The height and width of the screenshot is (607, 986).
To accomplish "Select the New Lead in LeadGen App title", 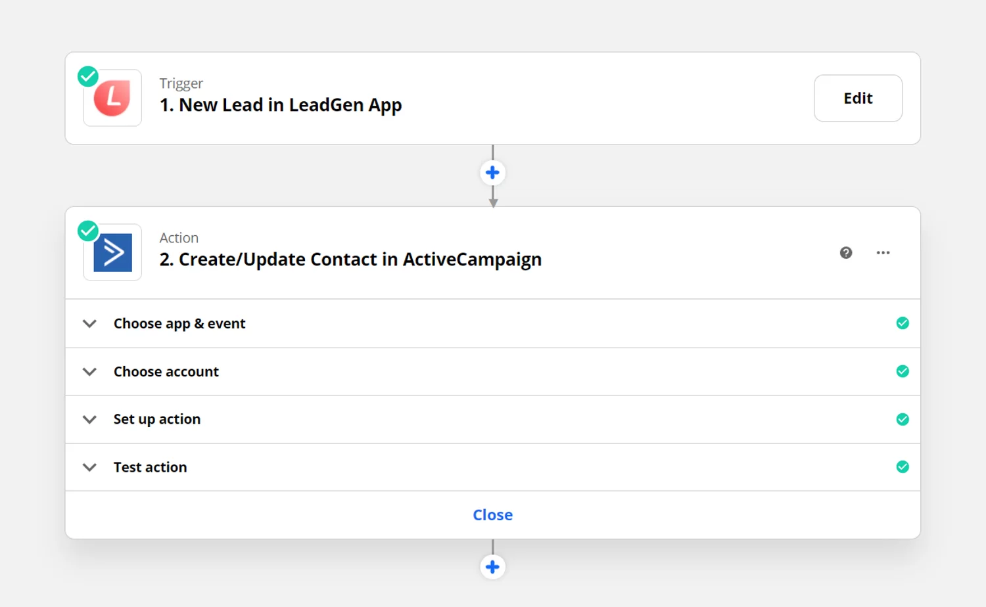I will point(281,105).
